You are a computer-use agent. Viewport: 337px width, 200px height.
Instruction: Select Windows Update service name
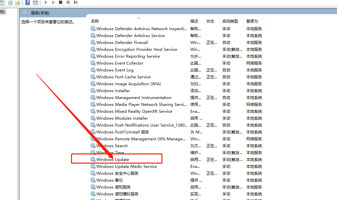tap(113, 160)
